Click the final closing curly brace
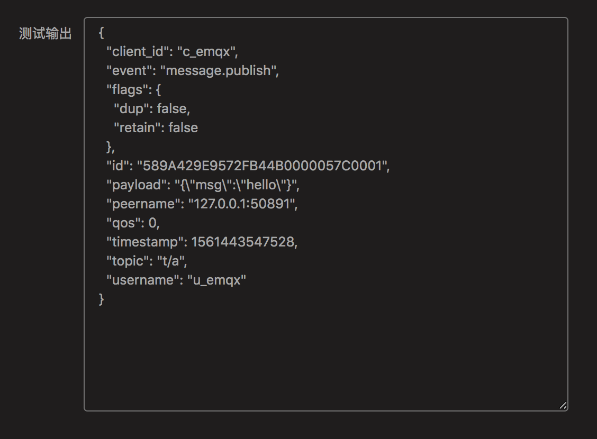This screenshot has width=597, height=439. tap(102, 299)
